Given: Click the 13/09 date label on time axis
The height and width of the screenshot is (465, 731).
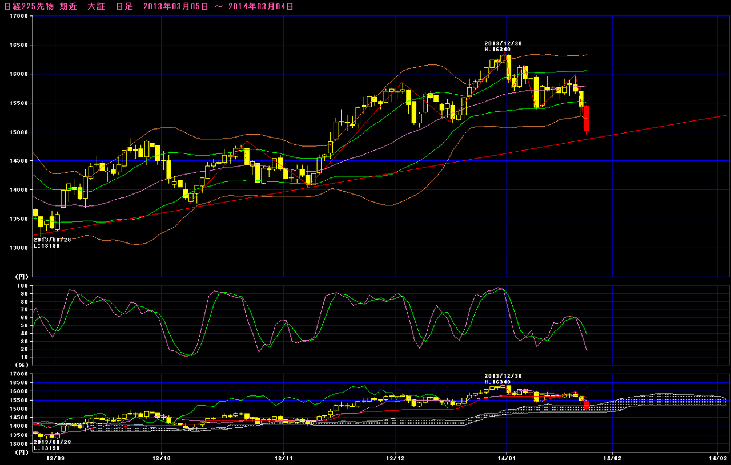Looking at the screenshot, I should [55, 458].
